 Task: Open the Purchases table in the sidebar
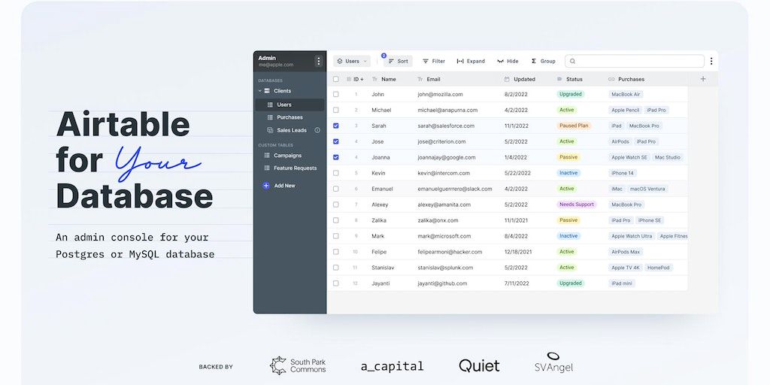(x=290, y=117)
